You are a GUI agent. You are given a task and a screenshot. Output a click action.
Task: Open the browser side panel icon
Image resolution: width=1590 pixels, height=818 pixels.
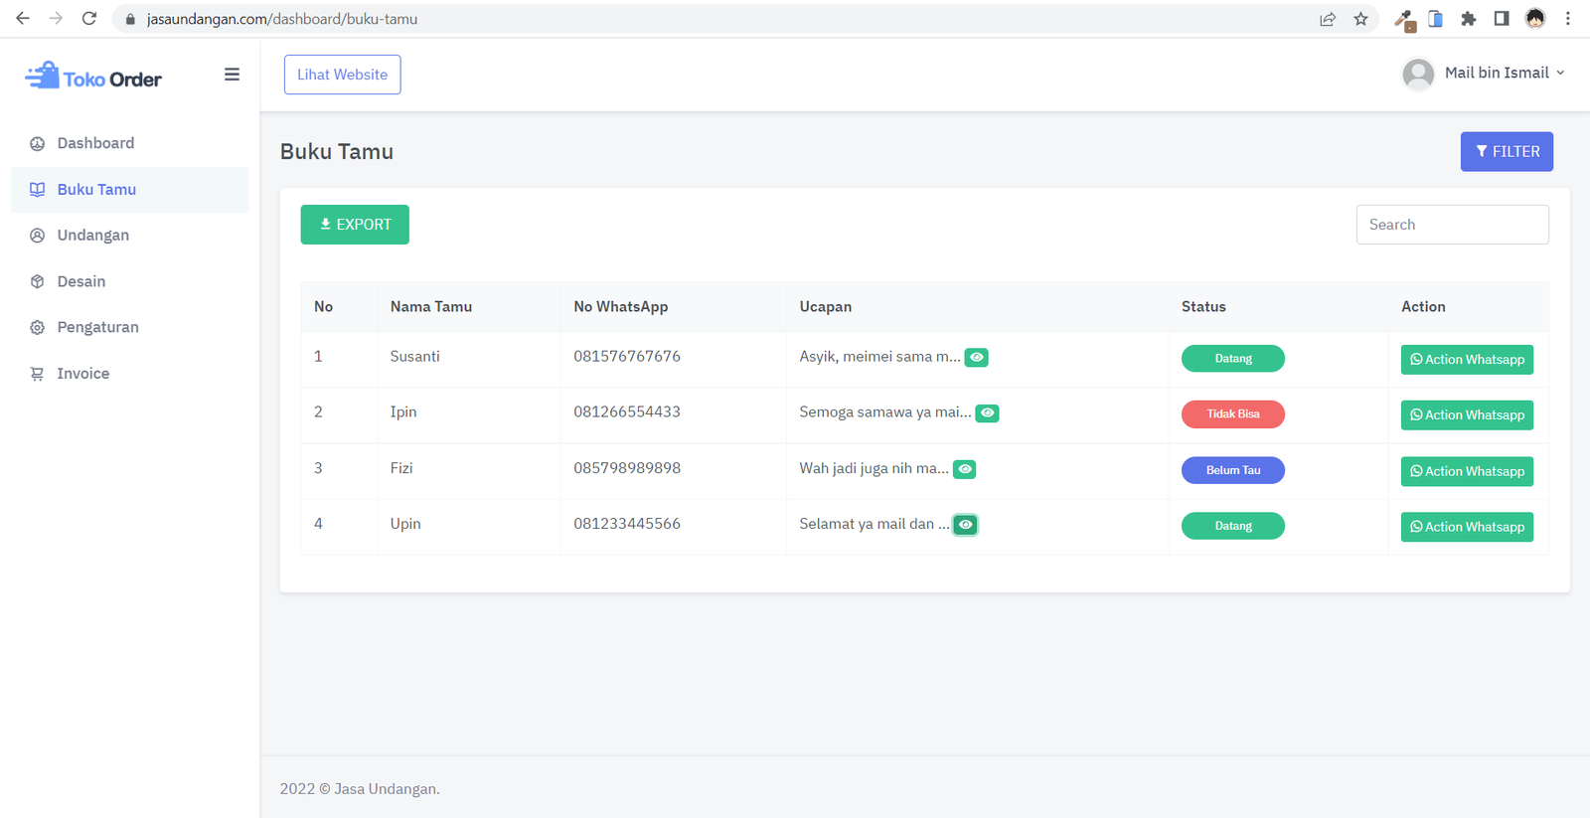click(x=1502, y=19)
